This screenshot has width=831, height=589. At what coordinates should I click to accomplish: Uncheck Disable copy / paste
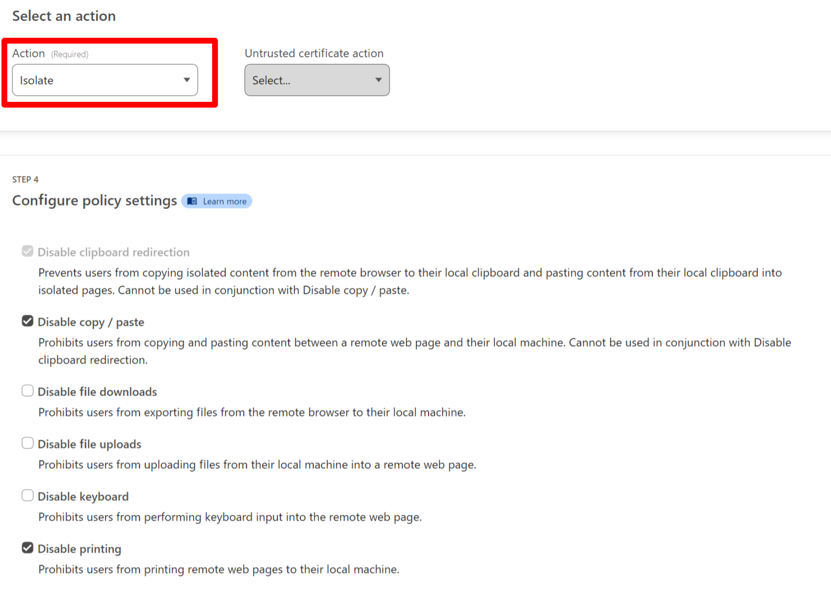point(27,321)
